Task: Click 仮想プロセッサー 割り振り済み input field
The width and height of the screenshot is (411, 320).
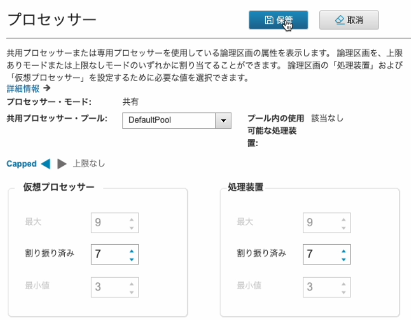Action: (115, 254)
